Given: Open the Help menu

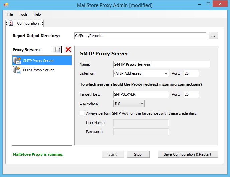Looking at the screenshot, I should 37,14.
